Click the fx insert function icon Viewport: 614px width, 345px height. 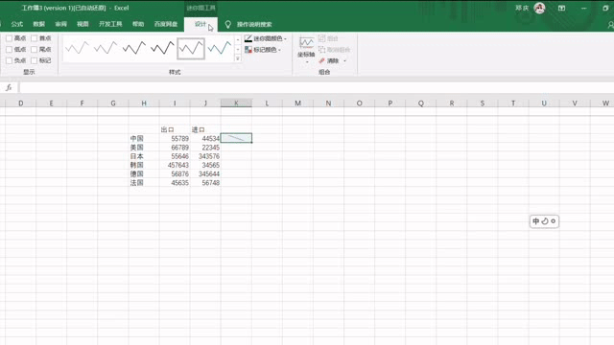click(x=9, y=87)
